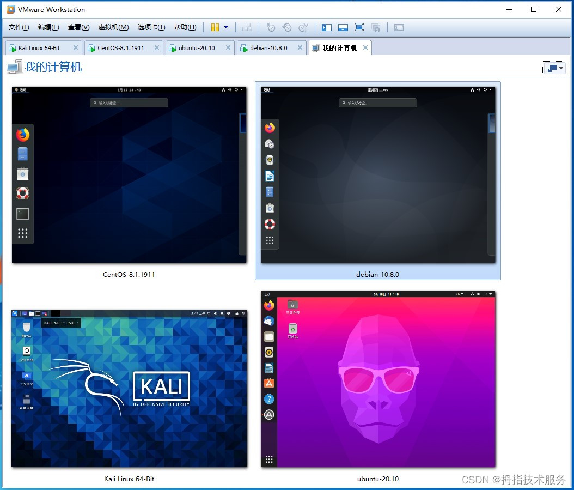Click the Kali Linux 64-Bit label under thumbnail
Image resolution: width=574 pixels, height=490 pixels.
(x=129, y=479)
